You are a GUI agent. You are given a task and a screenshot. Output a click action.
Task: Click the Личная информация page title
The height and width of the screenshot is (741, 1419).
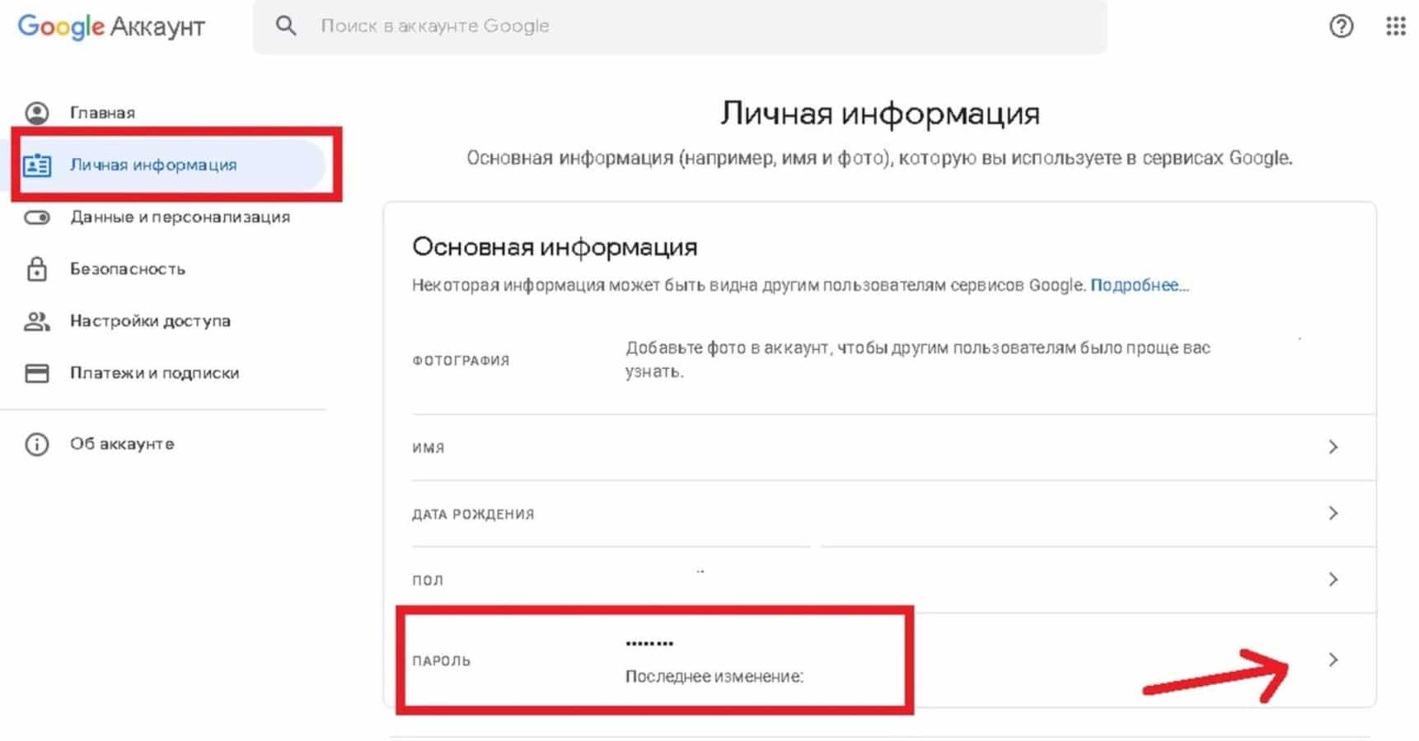(x=880, y=114)
